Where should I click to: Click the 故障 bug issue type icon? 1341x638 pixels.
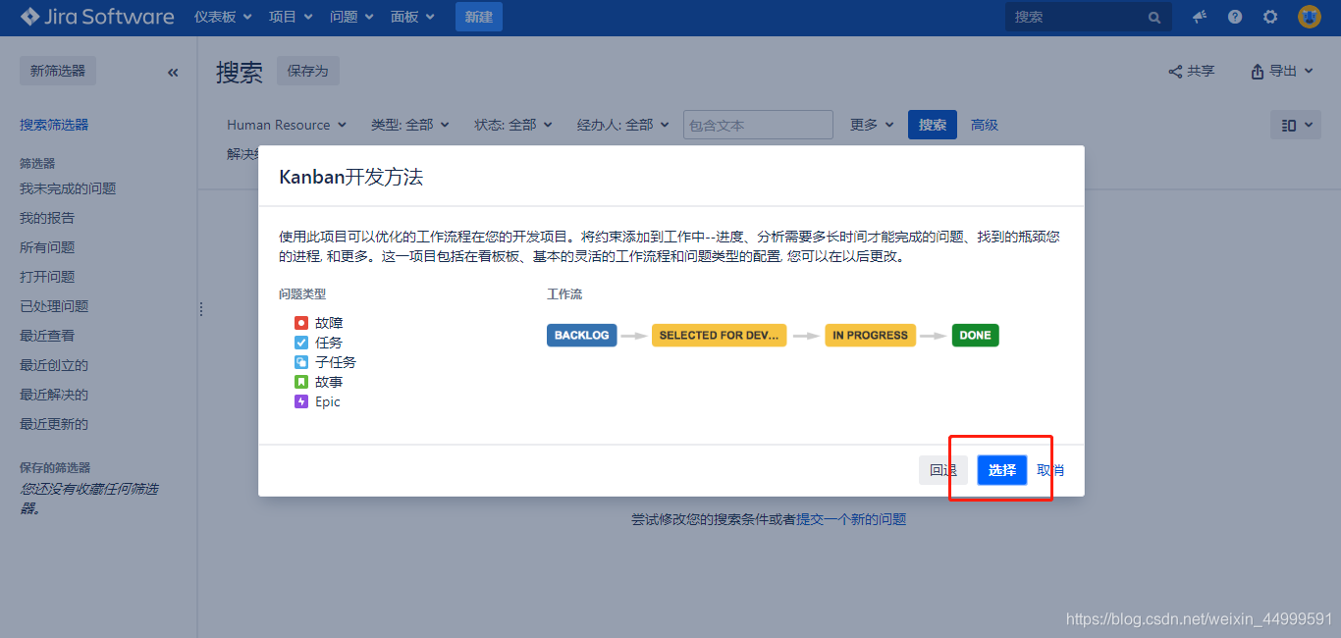[301, 323]
